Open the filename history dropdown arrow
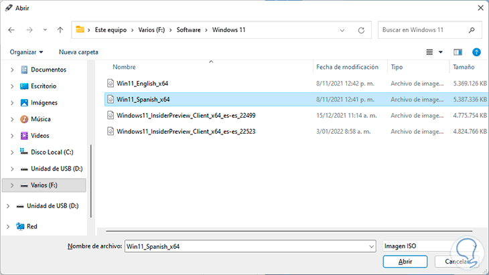Viewport: 489px width, 275px height. pos(371,246)
